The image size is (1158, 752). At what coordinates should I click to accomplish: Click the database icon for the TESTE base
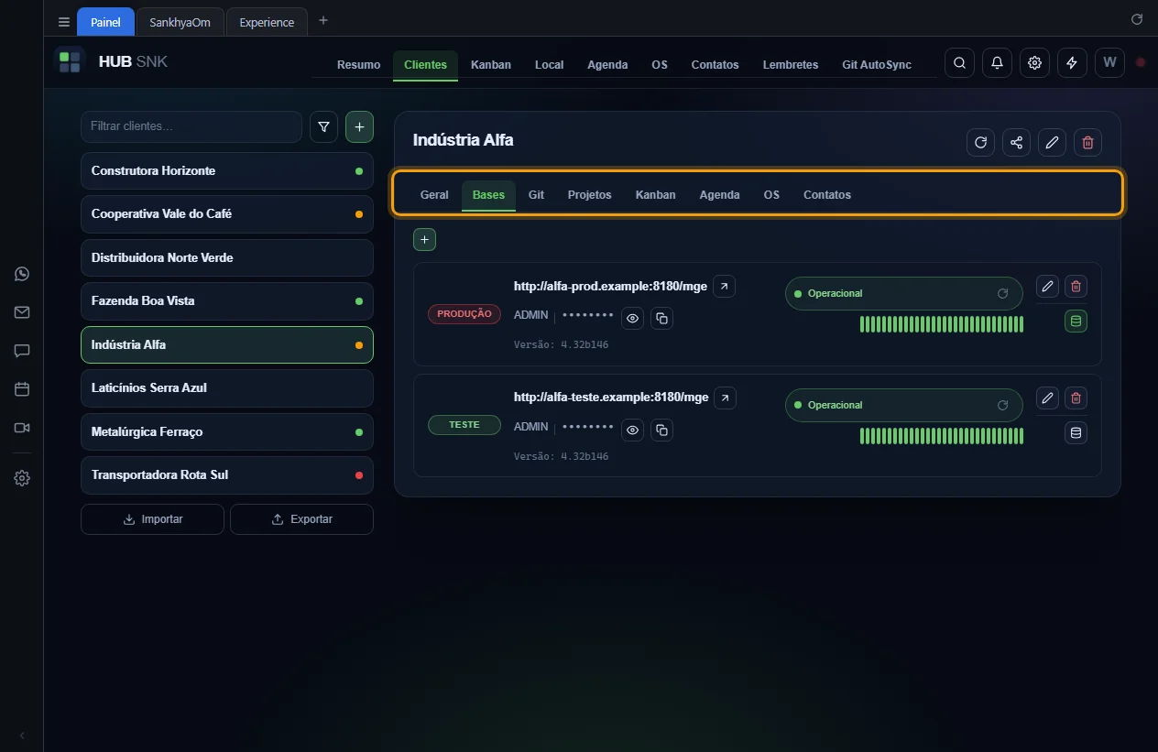pos(1076,432)
